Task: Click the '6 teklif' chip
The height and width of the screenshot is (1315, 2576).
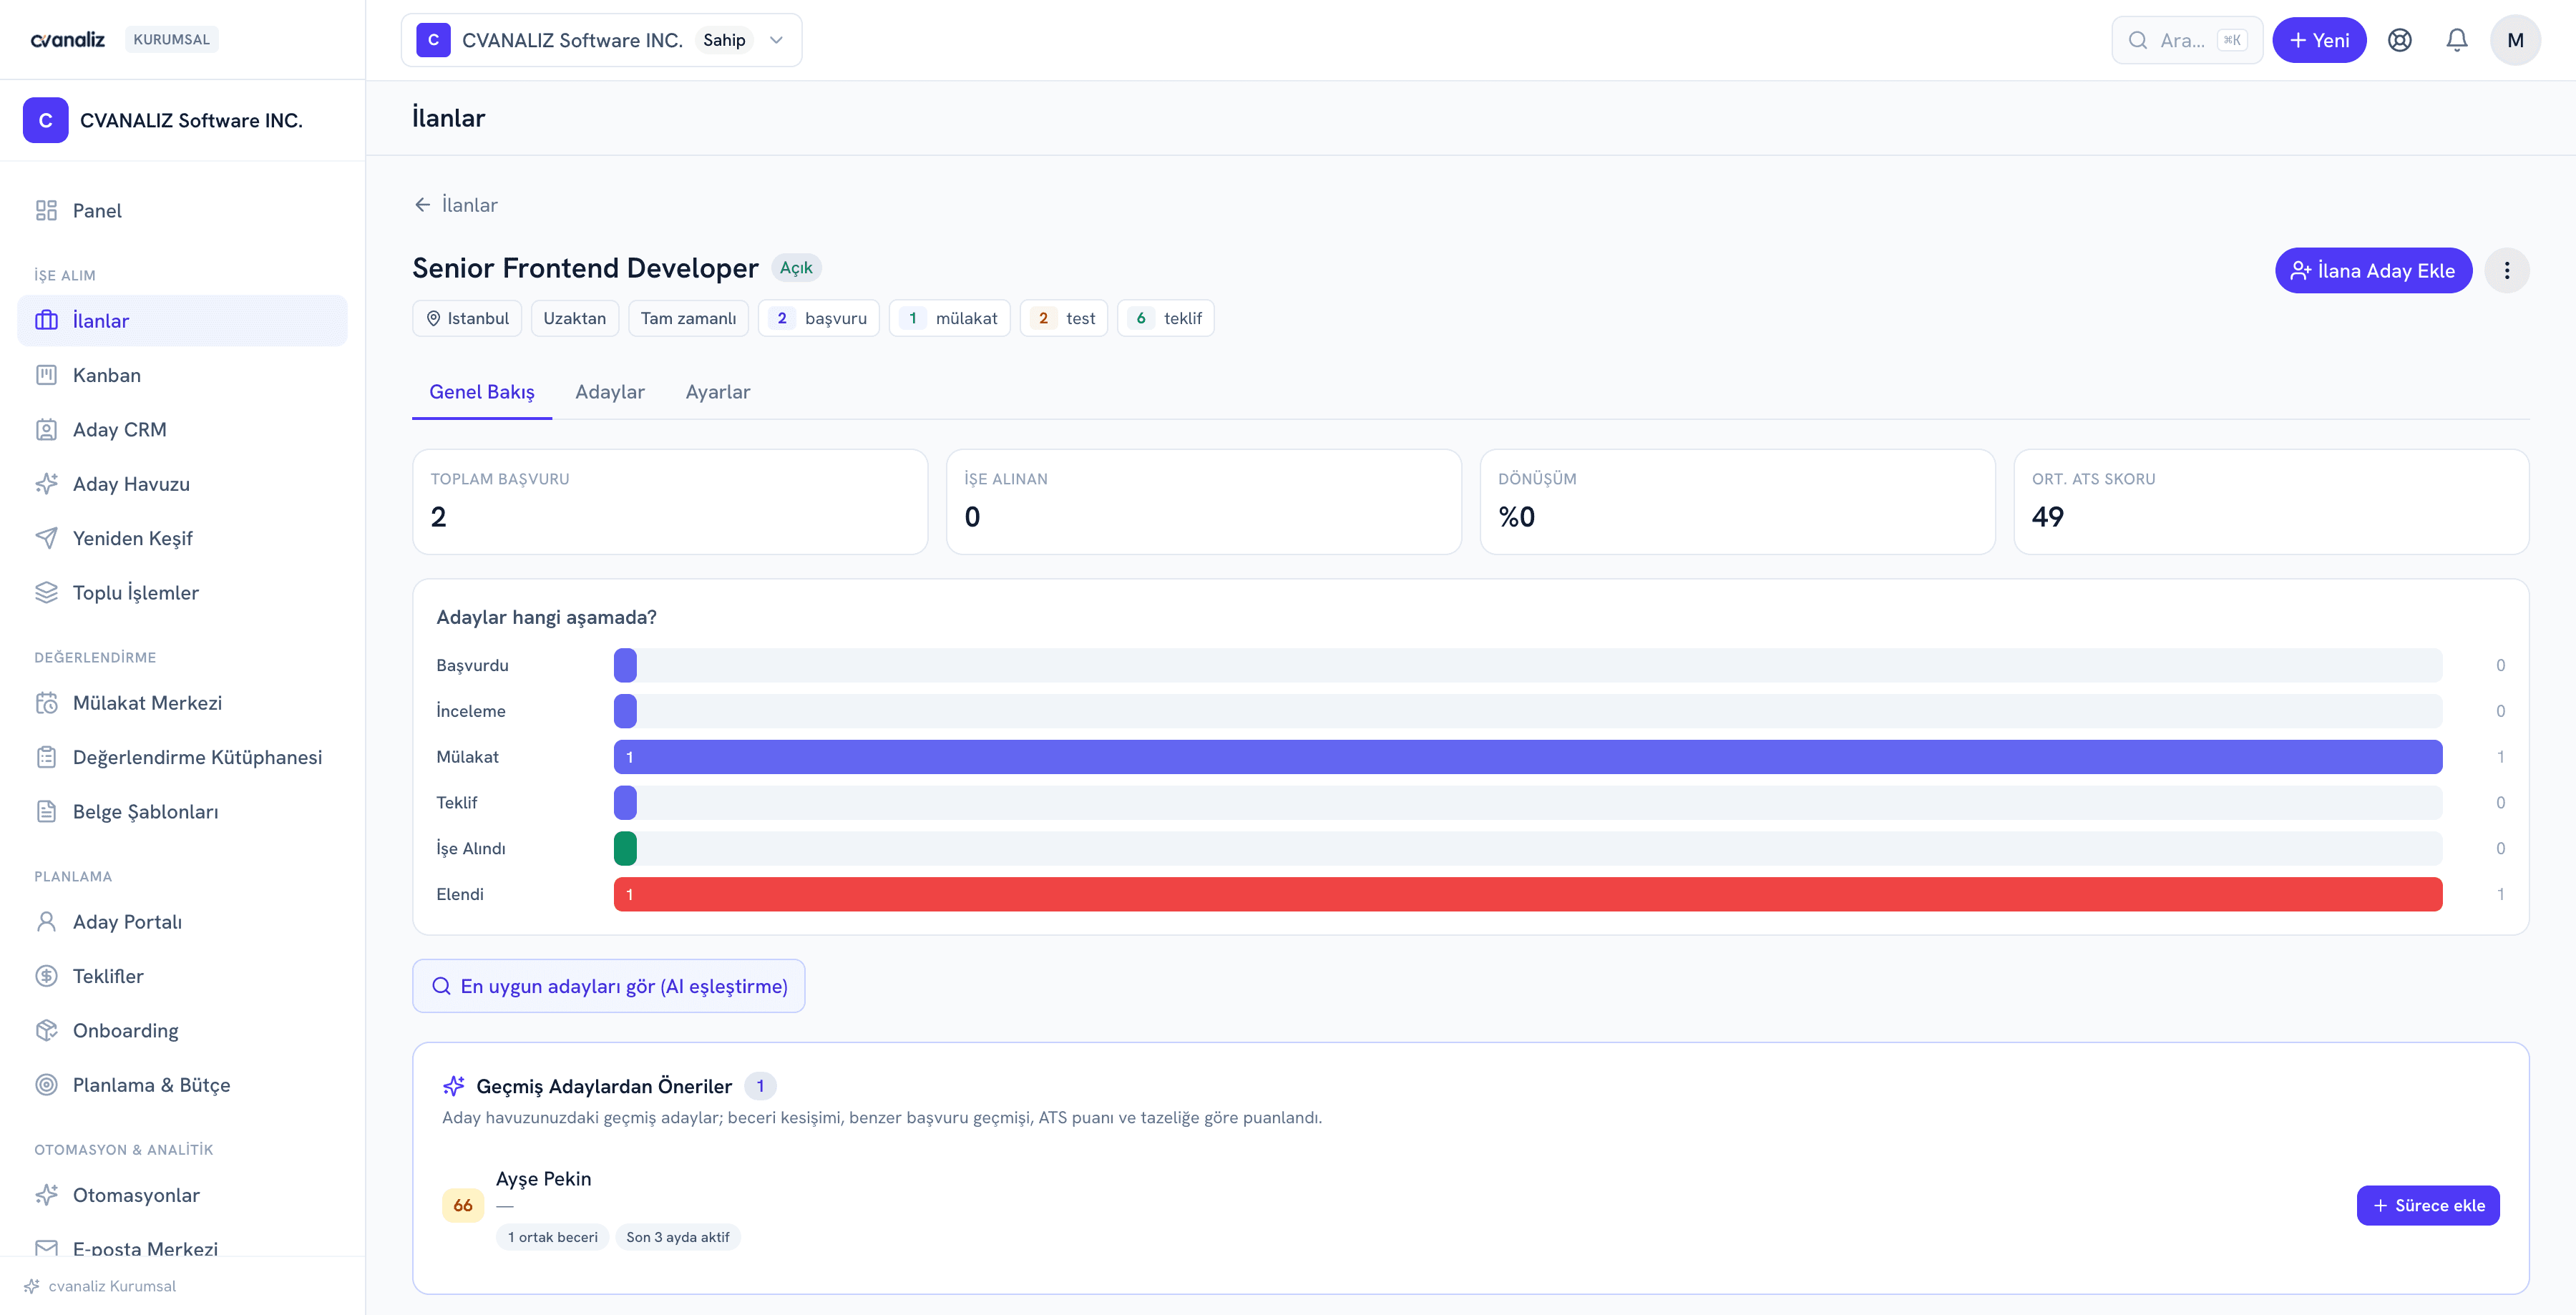Action: click(x=1166, y=318)
